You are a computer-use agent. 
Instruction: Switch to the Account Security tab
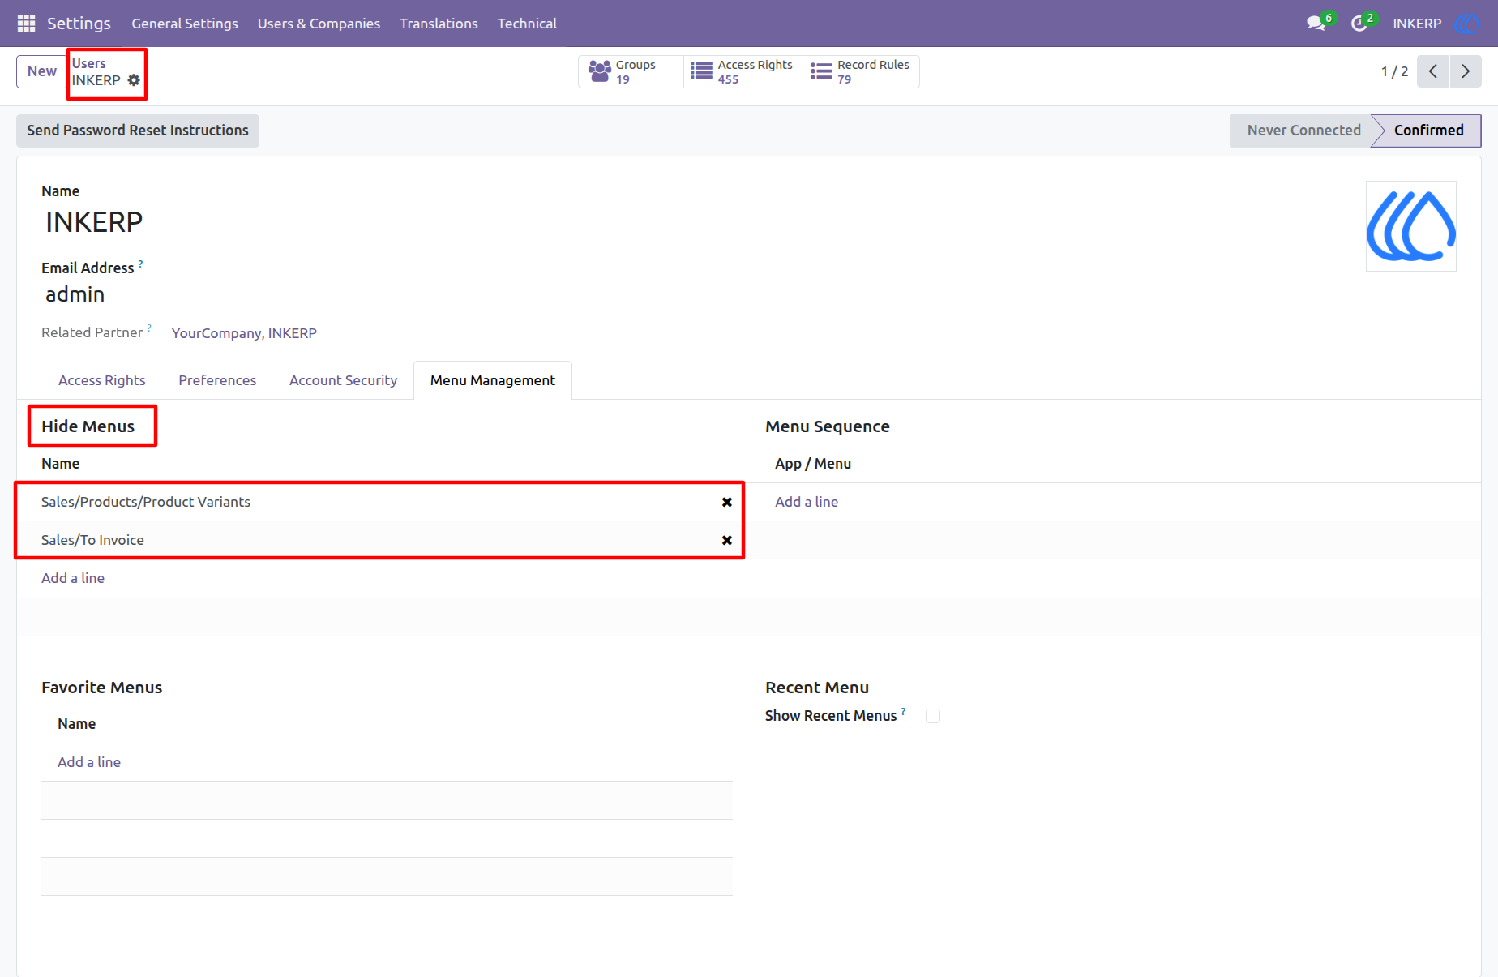pyautogui.click(x=343, y=380)
